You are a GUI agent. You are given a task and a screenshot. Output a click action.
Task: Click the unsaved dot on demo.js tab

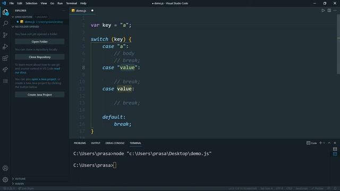tap(92, 11)
